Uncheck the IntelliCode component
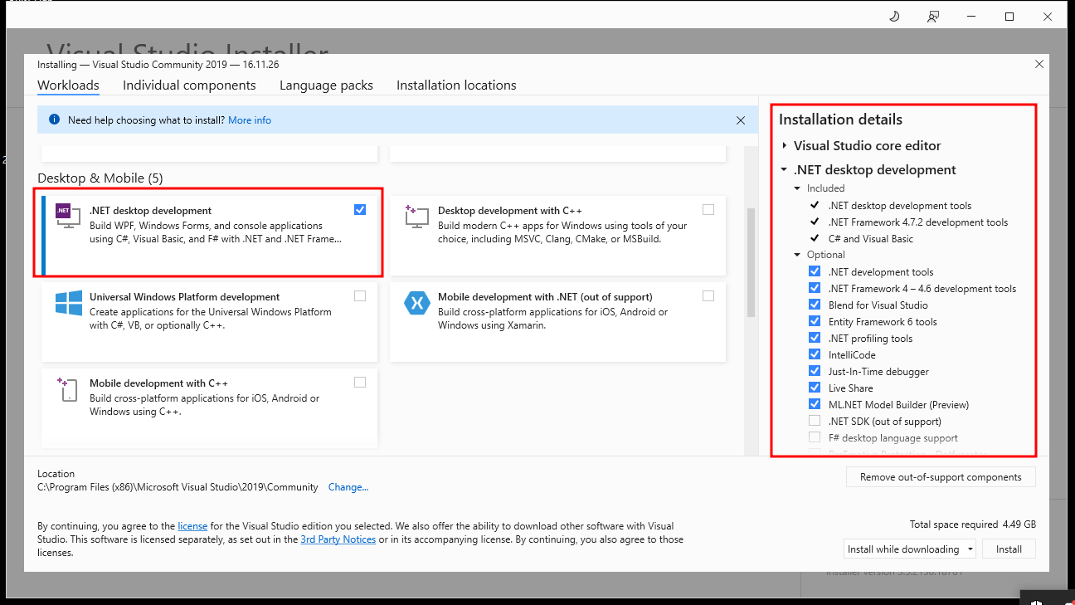 (x=815, y=354)
